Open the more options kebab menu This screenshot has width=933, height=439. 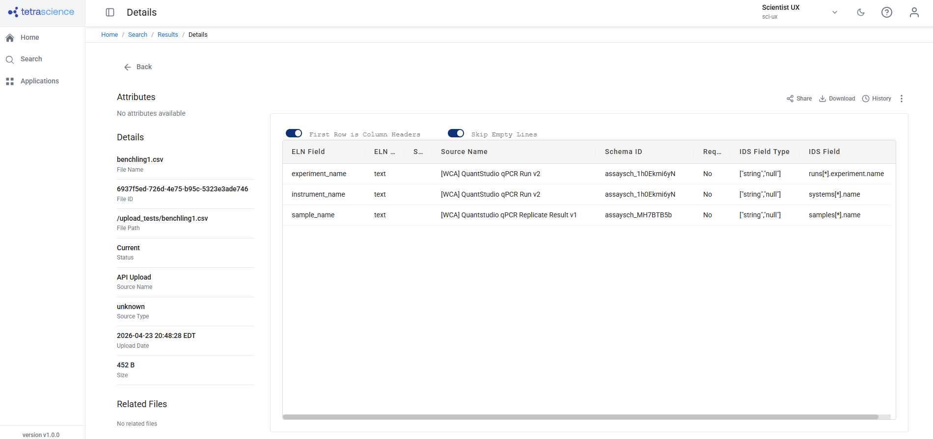point(902,99)
